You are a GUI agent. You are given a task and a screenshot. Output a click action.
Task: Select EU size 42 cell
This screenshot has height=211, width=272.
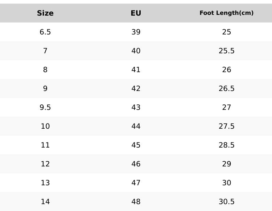136,88
